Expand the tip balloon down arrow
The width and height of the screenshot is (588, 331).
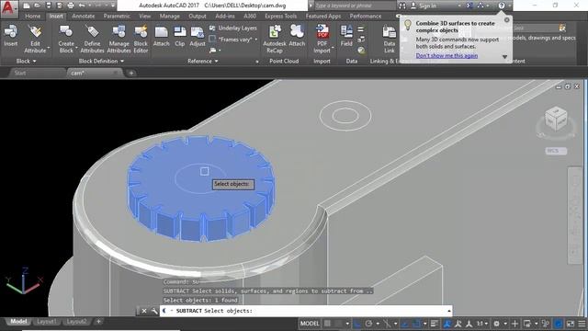click(x=504, y=57)
